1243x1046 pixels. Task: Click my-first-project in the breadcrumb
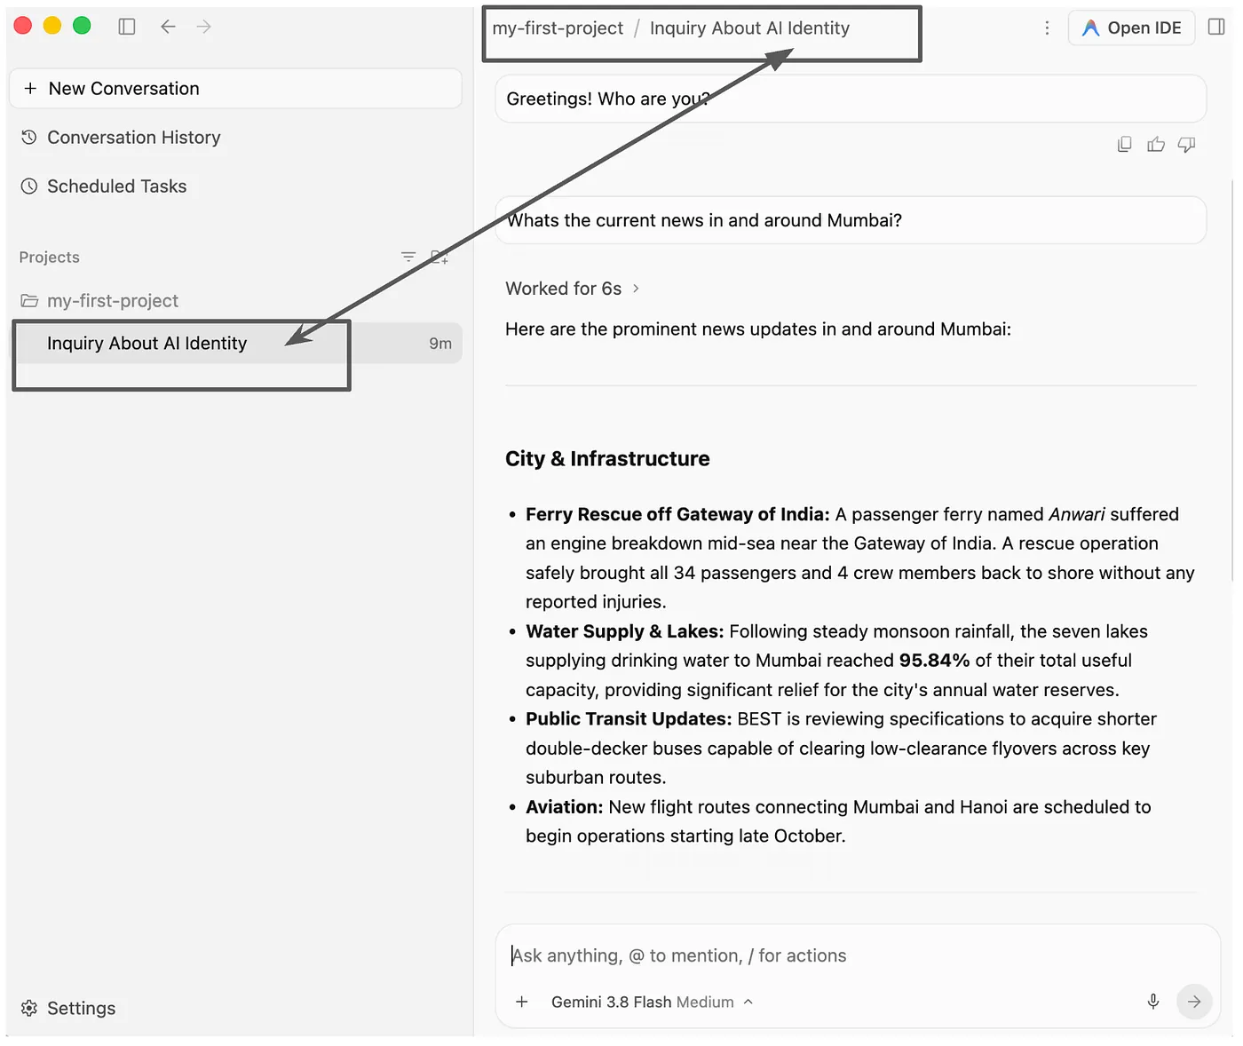pyautogui.click(x=558, y=28)
